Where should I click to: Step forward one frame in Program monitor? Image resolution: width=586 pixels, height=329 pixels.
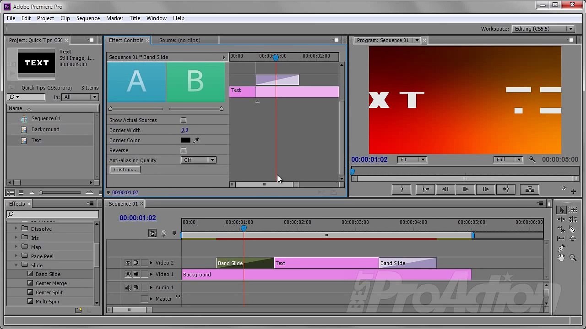coord(486,189)
